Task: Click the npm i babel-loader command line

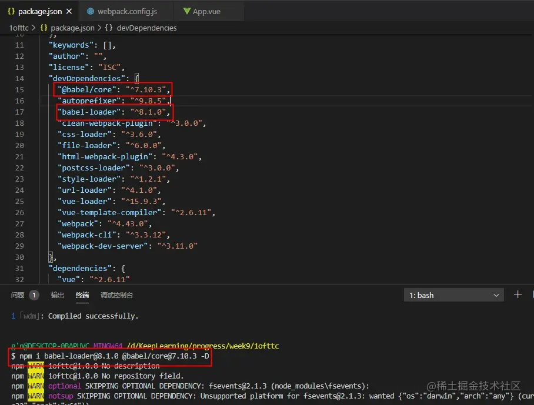Action: (110, 356)
